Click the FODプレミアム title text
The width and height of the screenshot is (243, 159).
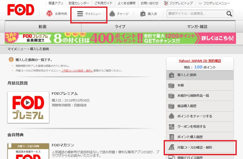(x=65, y=93)
